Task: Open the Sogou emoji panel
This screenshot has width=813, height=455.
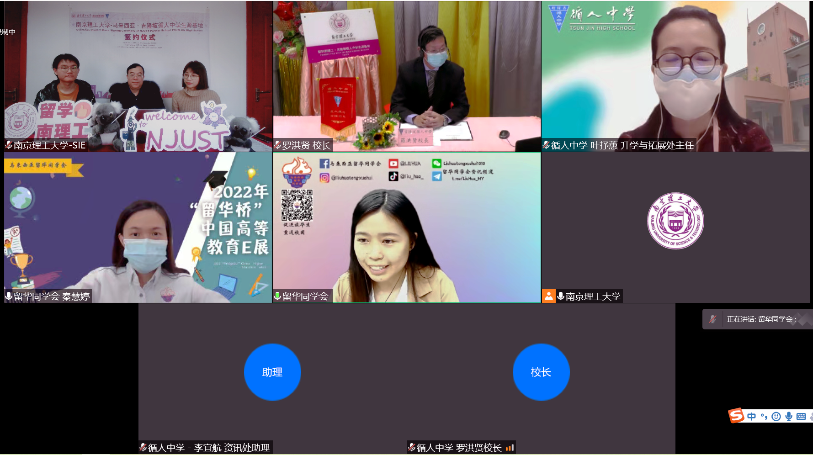Action: pyautogui.click(x=776, y=416)
